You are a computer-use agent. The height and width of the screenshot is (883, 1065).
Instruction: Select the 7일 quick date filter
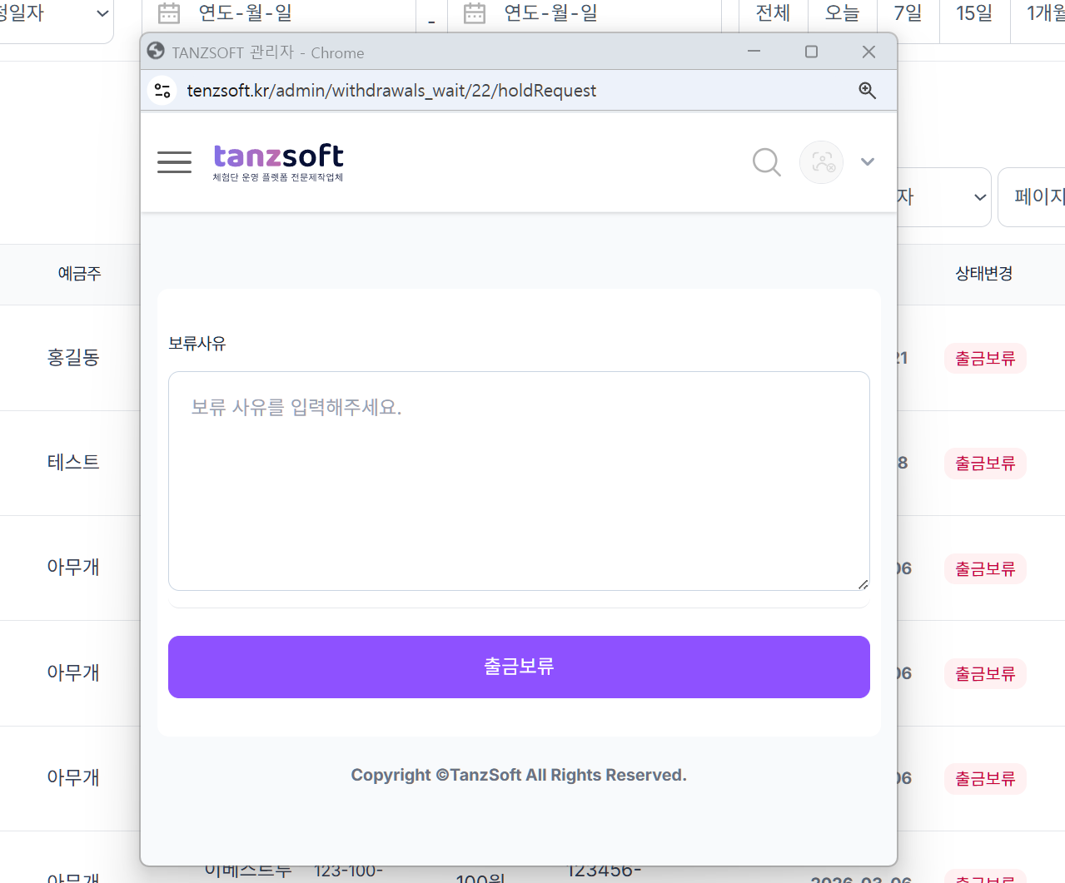[x=906, y=12]
